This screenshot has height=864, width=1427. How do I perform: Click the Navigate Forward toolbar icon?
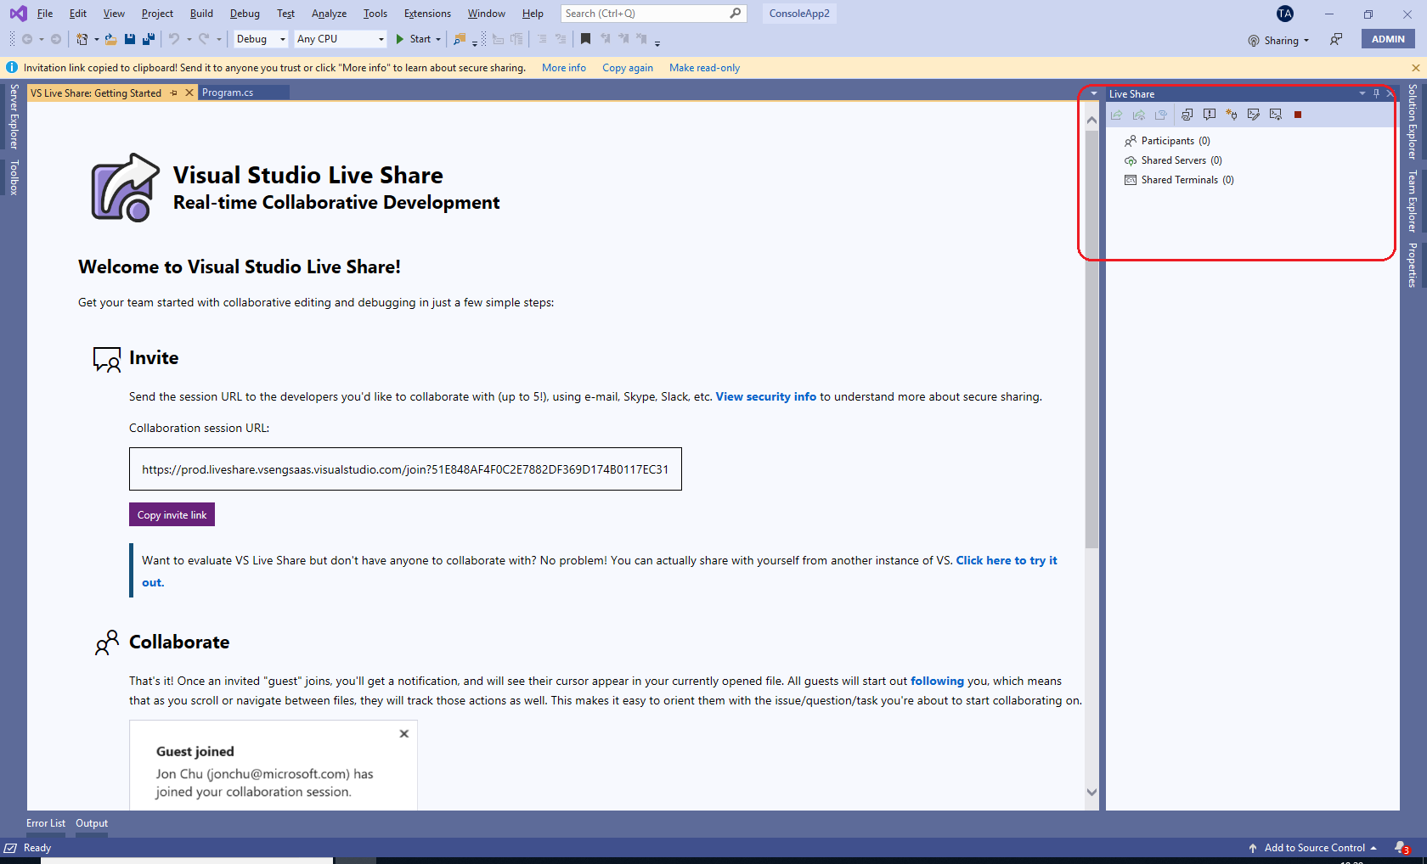pos(56,39)
